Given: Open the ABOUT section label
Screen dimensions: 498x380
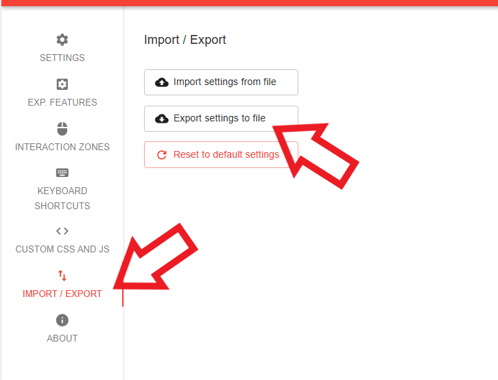Looking at the screenshot, I should (x=62, y=338).
